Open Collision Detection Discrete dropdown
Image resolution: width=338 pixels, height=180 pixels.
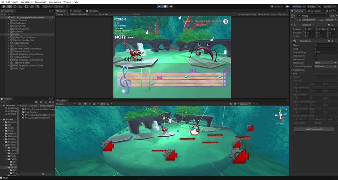coord(325,66)
